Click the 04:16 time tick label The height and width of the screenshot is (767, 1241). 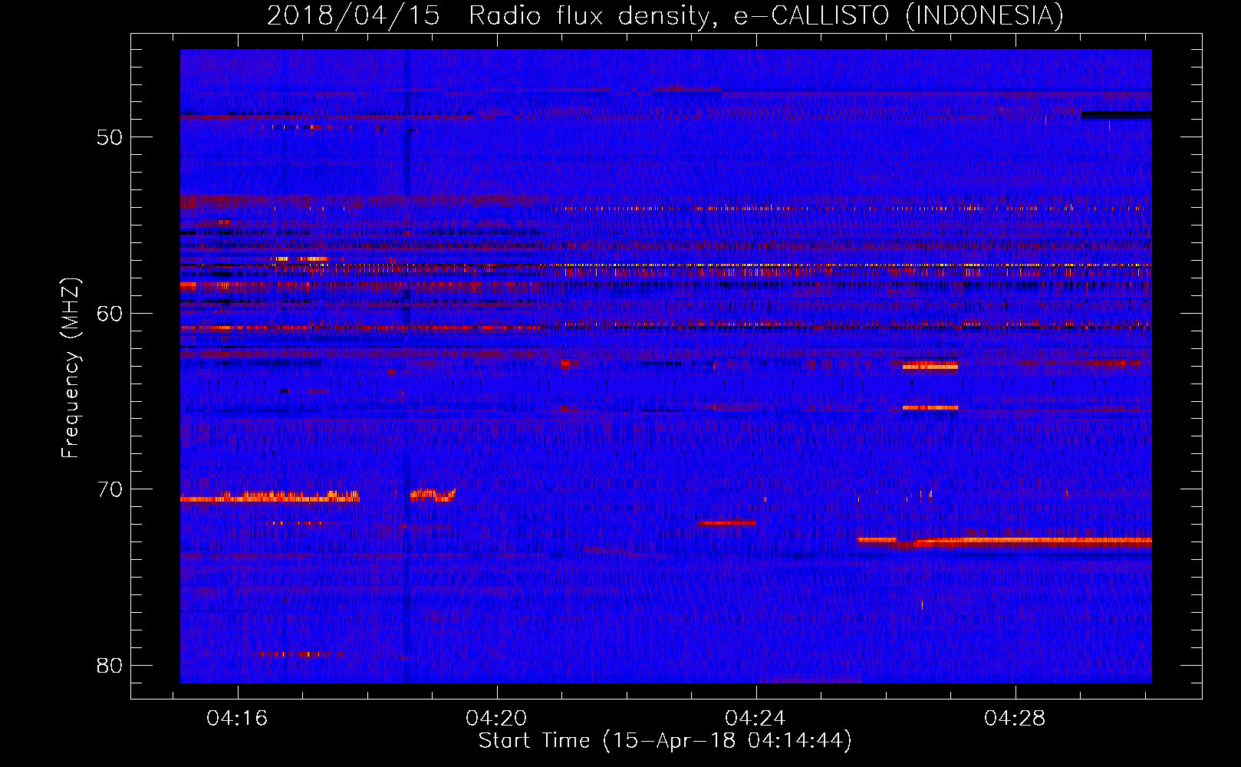coord(237,719)
